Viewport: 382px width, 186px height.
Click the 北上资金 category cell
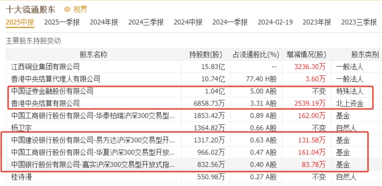click(350, 104)
